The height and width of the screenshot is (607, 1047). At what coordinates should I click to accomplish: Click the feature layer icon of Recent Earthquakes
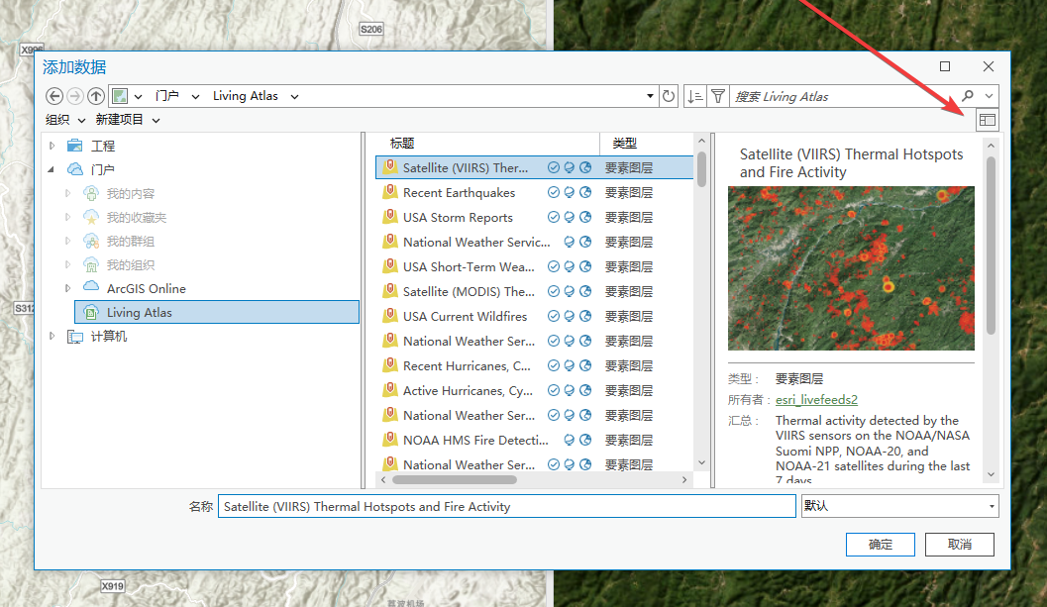tap(389, 192)
